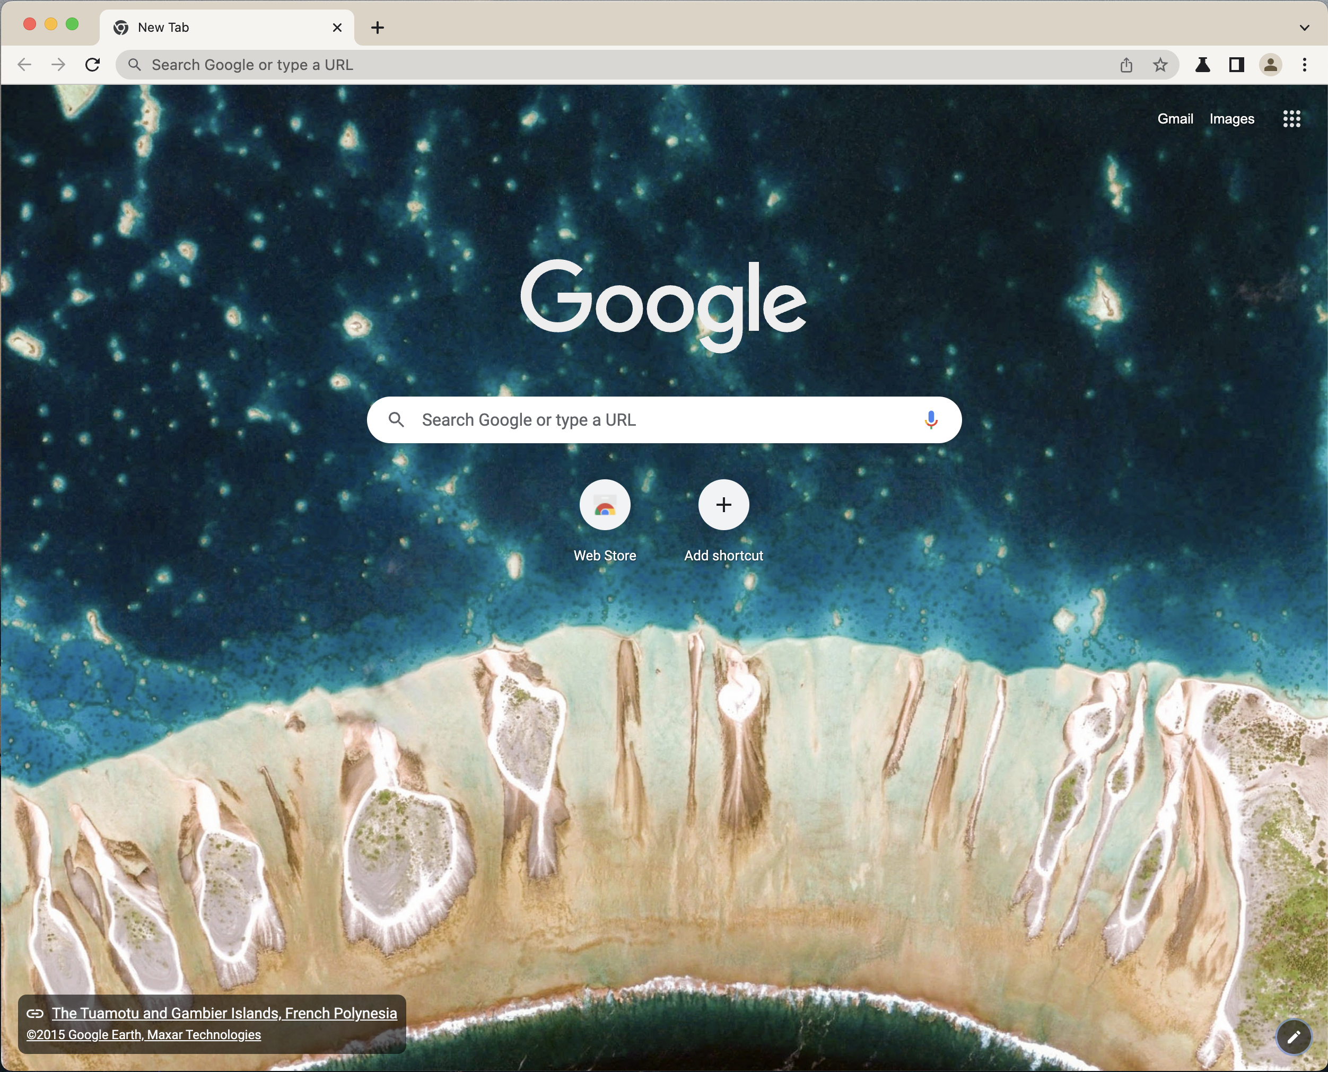This screenshot has height=1072, width=1328.
Task: Open a new tab with plus
Action: 378,28
